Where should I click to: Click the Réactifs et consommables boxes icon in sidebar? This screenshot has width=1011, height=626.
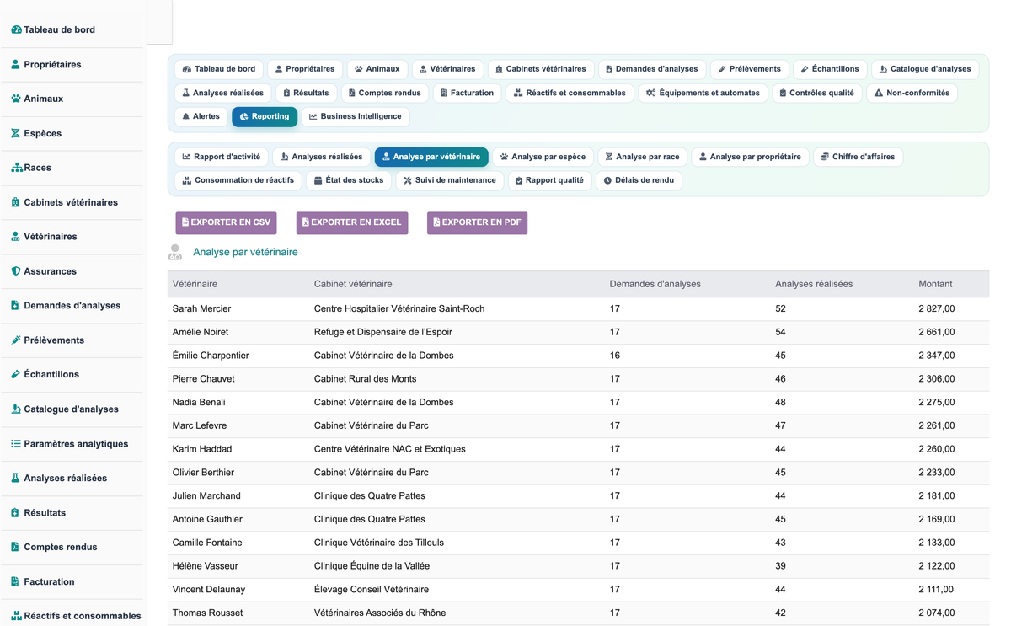[x=16, y=616]
